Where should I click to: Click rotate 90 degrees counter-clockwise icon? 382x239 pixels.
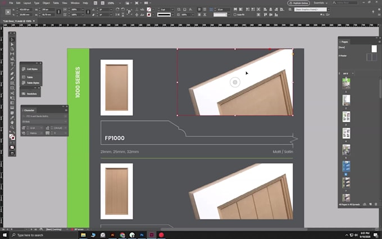[123, 9]
